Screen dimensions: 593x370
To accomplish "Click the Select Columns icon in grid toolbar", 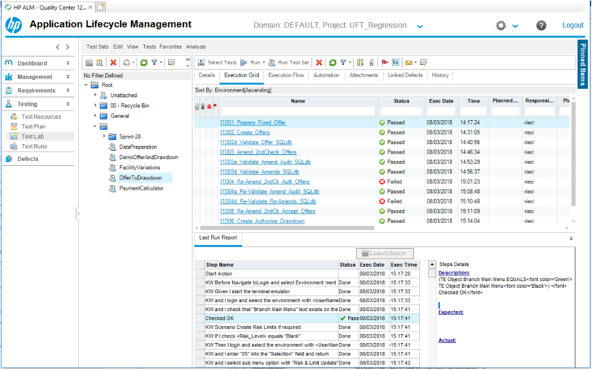I will [x=360, y=62].
